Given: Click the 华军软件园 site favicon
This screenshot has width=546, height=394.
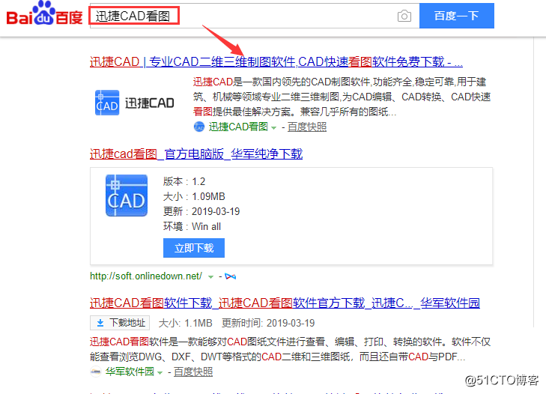Looking at the screenshot, I should click(95, 372).
